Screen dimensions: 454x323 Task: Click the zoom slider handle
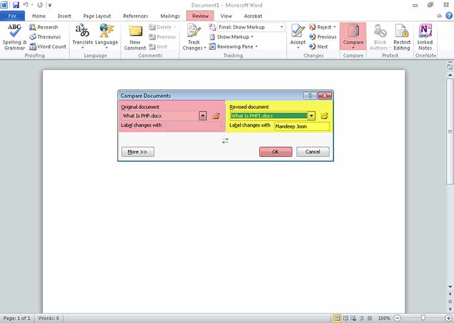pyautogui.click(x=423, y=318)
